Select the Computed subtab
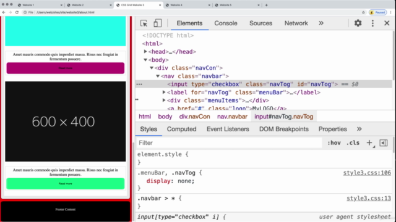This screenshot has height=222, width=396. [181, 129]
